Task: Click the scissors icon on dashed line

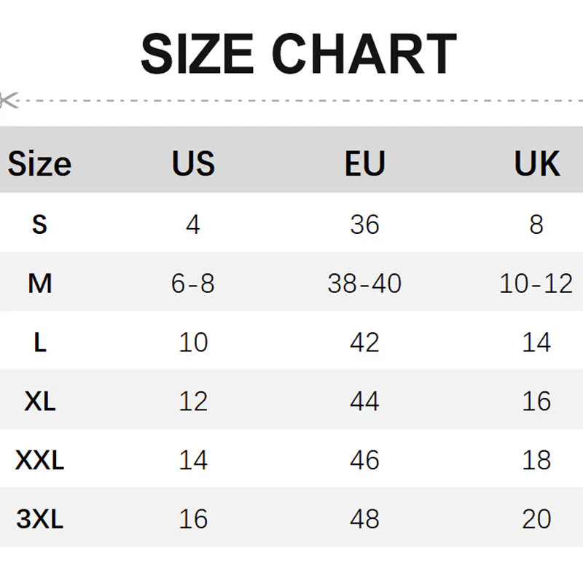Action: click(x=9, y=101)
